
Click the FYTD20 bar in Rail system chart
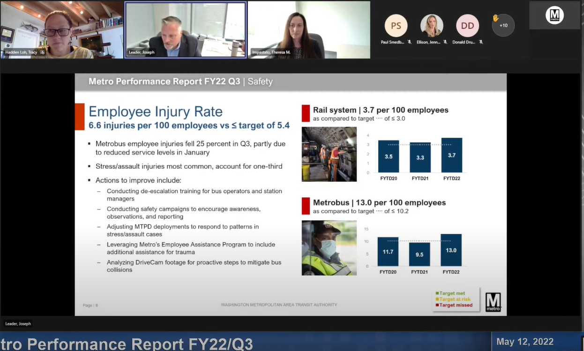(x=389, y=157)
